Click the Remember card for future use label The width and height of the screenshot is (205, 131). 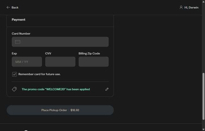pyautogui.click(x=39, y=74)
